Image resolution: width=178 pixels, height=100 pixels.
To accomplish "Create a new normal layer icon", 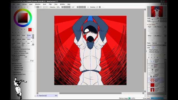I will [149, 55].
